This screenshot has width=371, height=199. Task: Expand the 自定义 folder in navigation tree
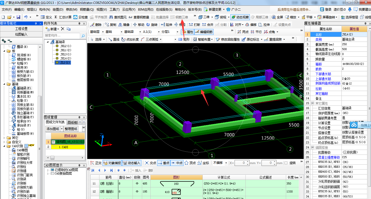(x=4, y=142)
